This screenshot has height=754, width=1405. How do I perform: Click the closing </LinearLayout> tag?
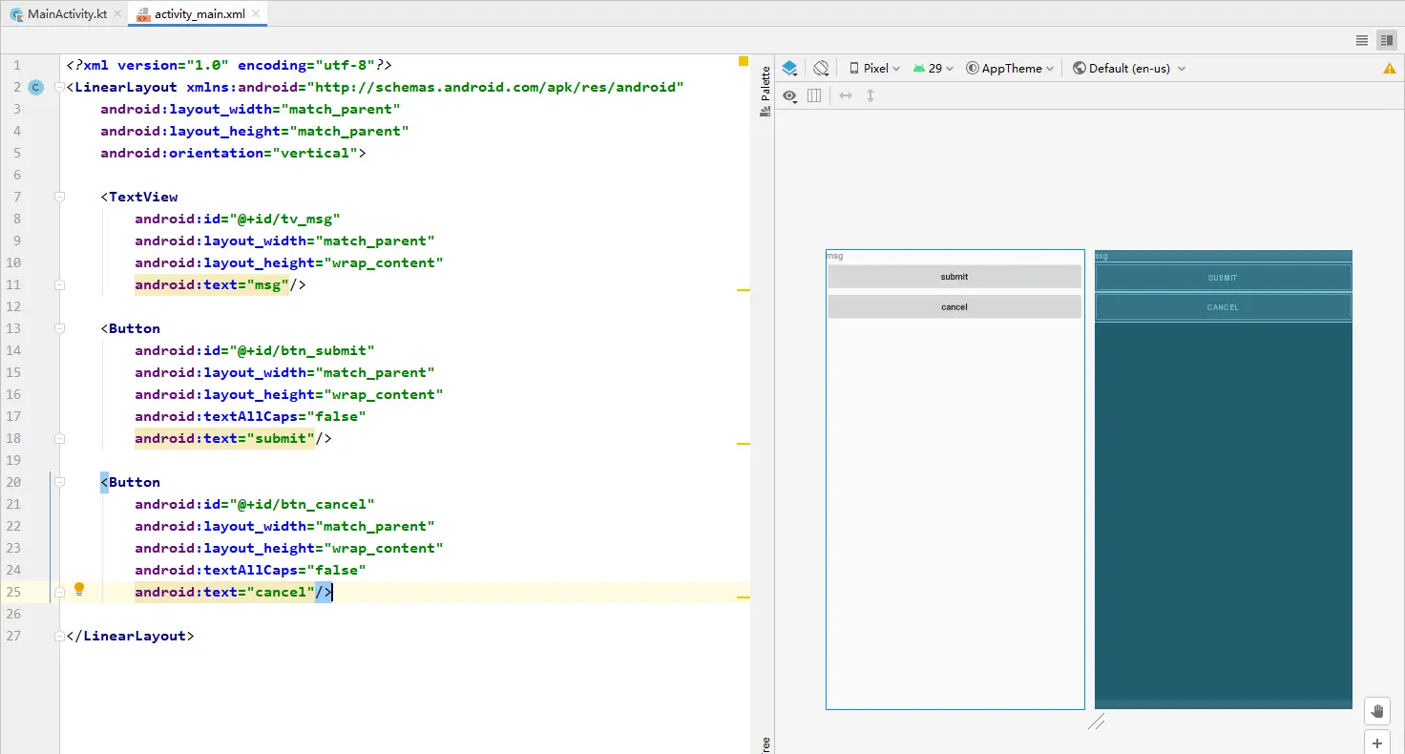[130, 636]
